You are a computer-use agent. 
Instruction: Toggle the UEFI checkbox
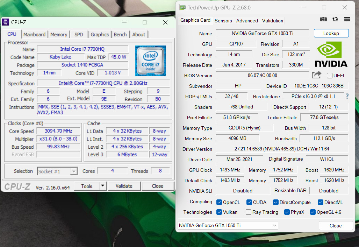330,76
